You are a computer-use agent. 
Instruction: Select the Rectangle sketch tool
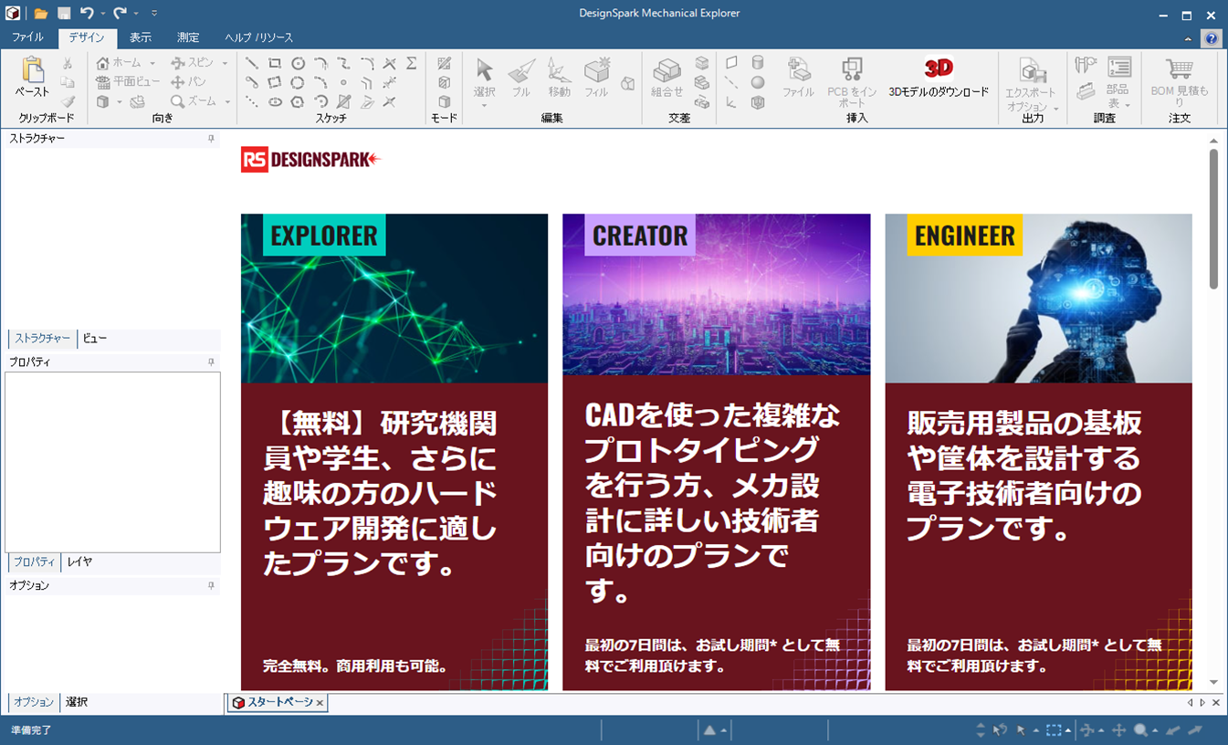click(x=275, y=63)
